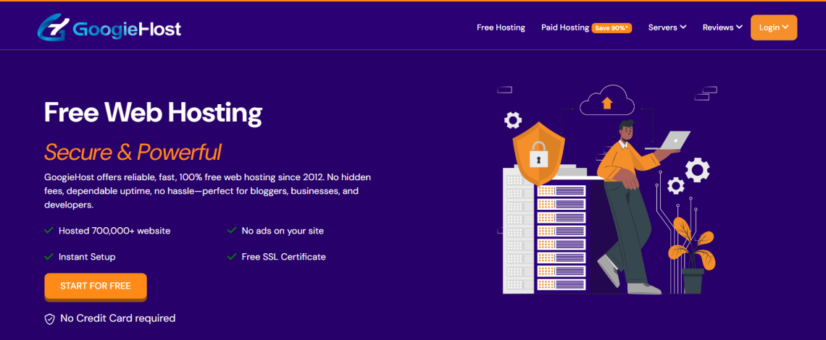Click the checkmark next to Hosted 700,000+ website

tap(49, 231)
